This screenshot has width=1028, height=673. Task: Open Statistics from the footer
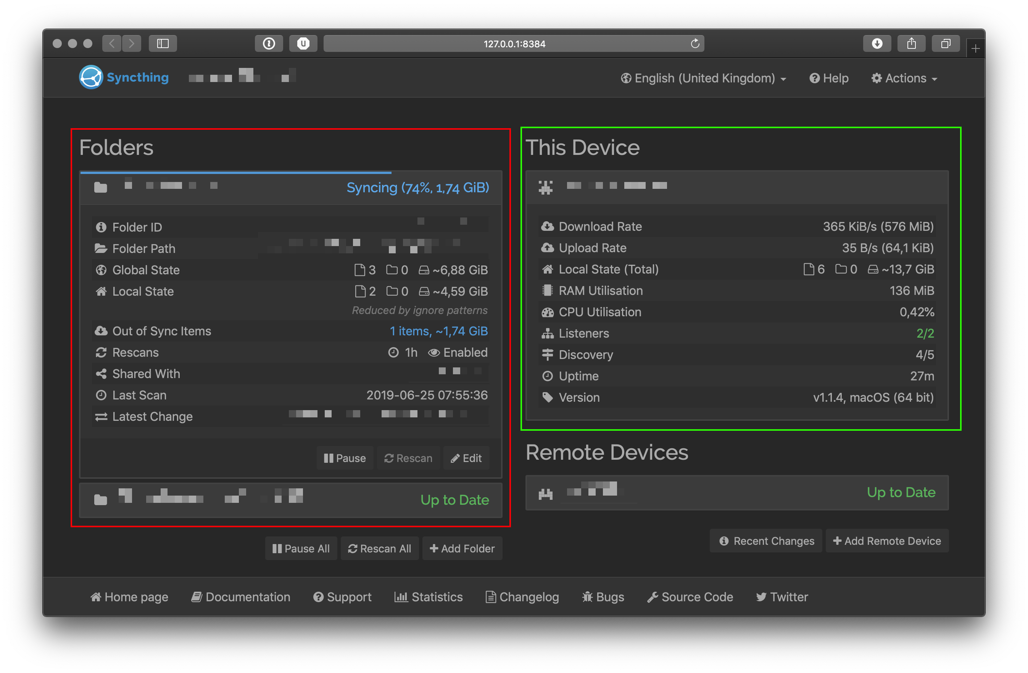click(429, 597)
